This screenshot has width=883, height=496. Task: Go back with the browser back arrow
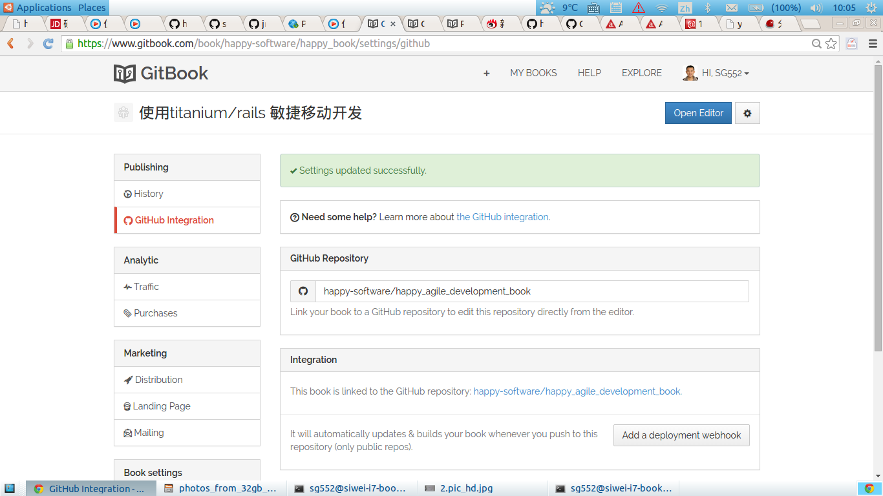click(11, 43)
